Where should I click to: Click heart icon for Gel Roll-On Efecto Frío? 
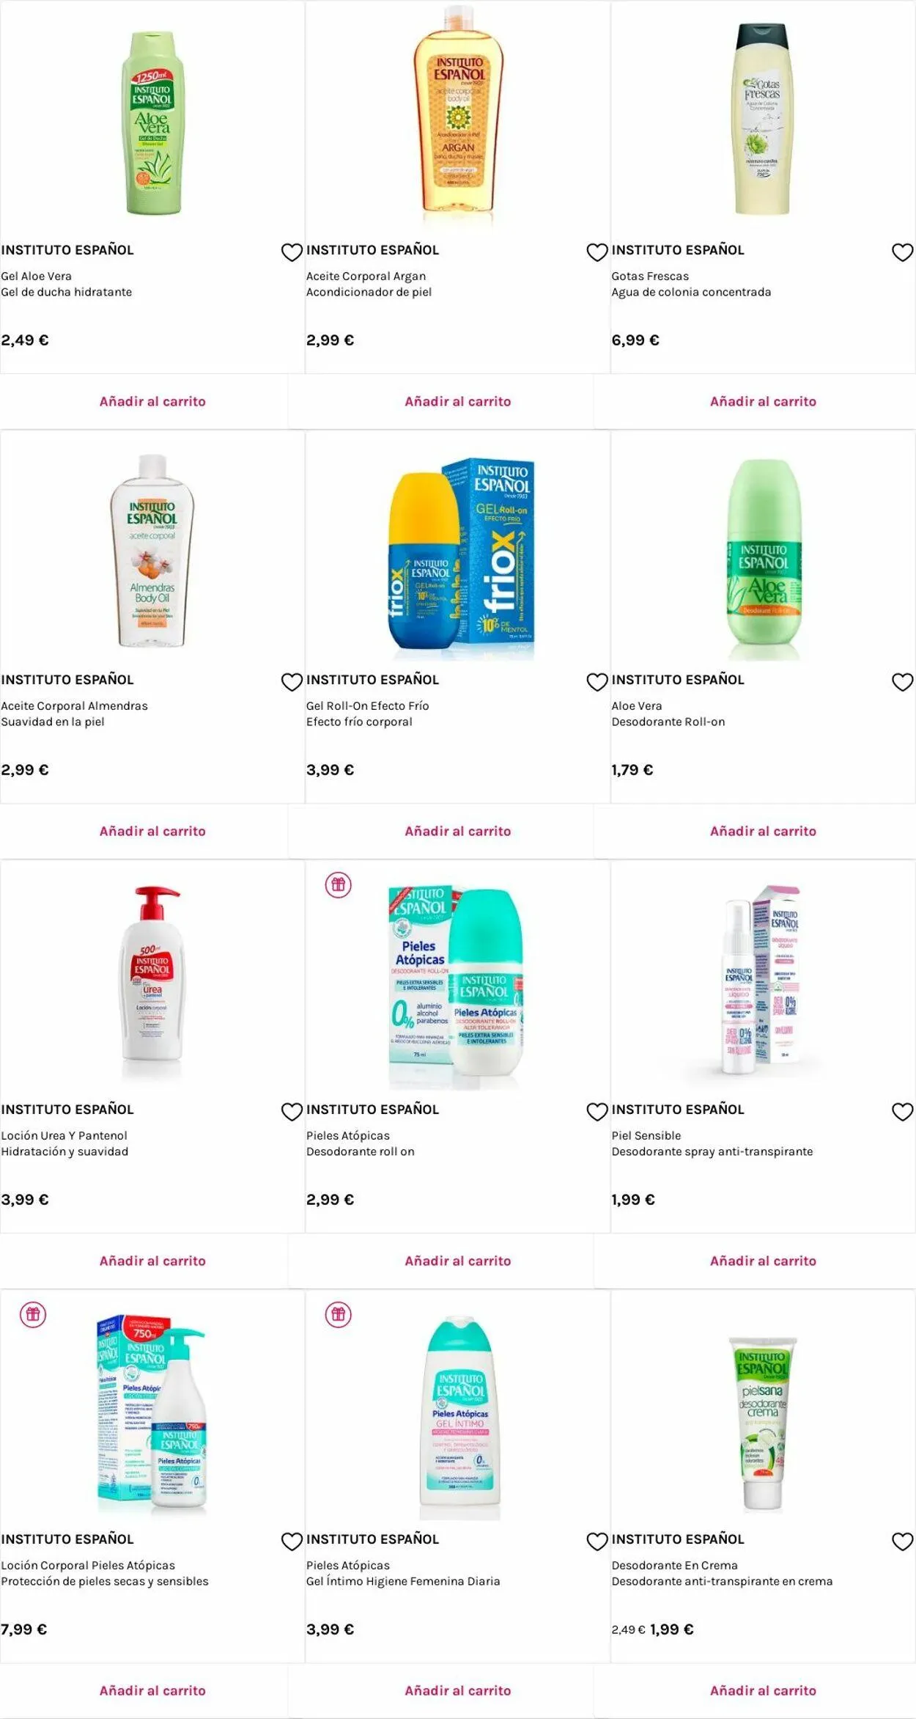pyautogui.click(x=597, y=682)
